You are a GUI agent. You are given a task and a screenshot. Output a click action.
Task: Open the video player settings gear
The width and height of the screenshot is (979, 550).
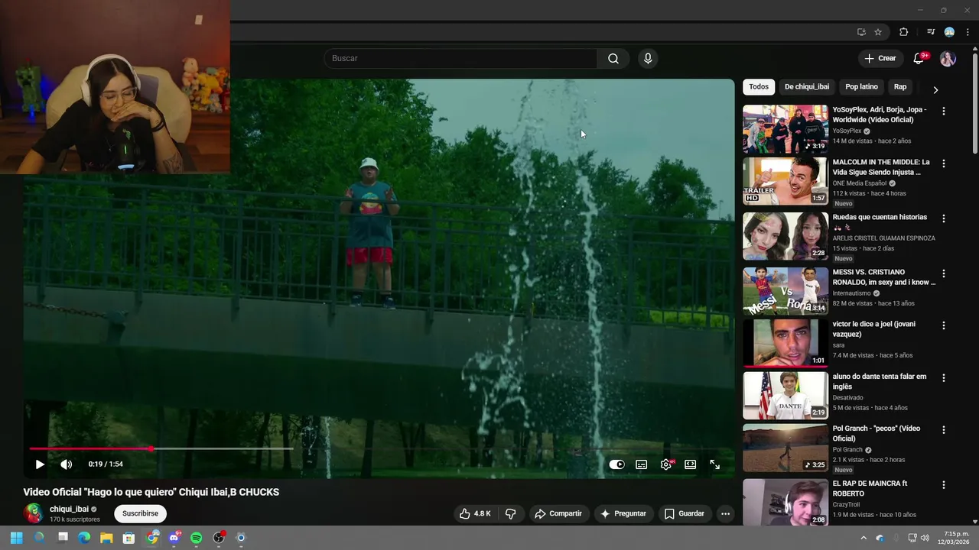(667, 464)
